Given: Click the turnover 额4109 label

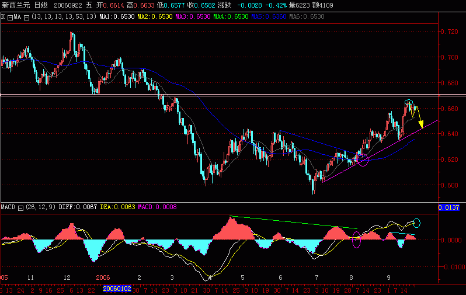Looking at the screenshot, I should pyautogui.click(x=322, y=5).
